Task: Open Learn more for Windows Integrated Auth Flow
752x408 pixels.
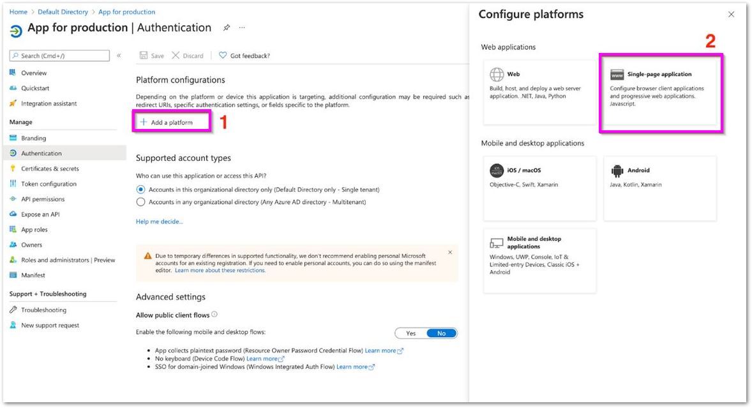Action: (356, 366)
